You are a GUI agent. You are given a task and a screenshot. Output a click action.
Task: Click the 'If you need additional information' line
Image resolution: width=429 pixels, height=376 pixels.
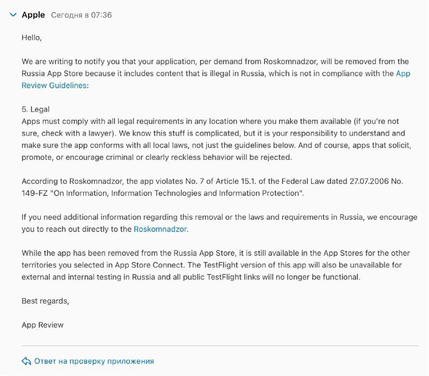pyautogui.click(x=219, y=217)
